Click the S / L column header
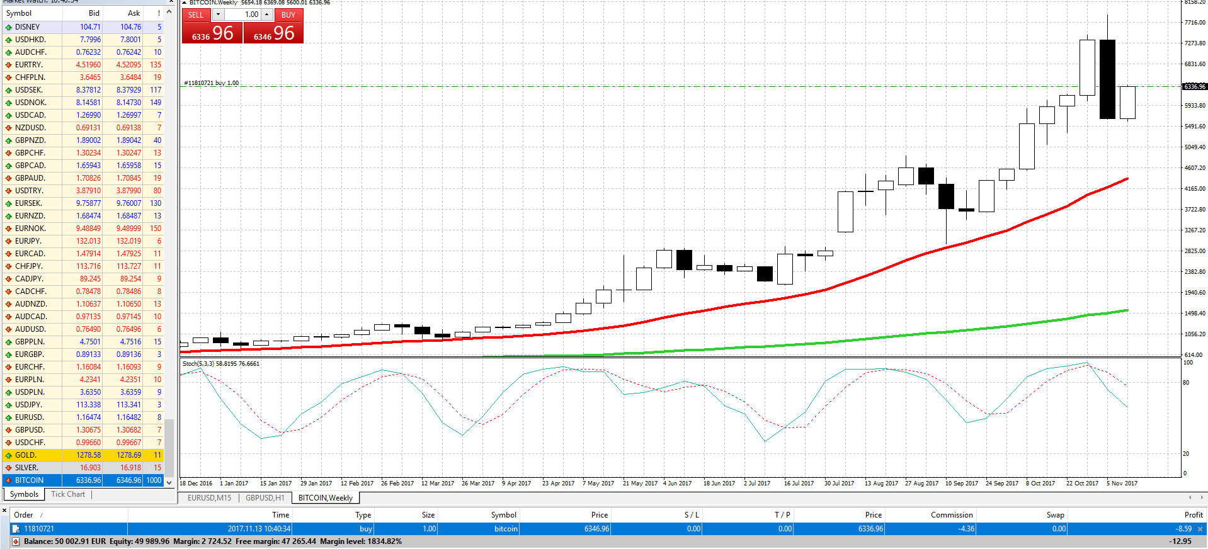The image size is (1208, 549). pos(657,515)
